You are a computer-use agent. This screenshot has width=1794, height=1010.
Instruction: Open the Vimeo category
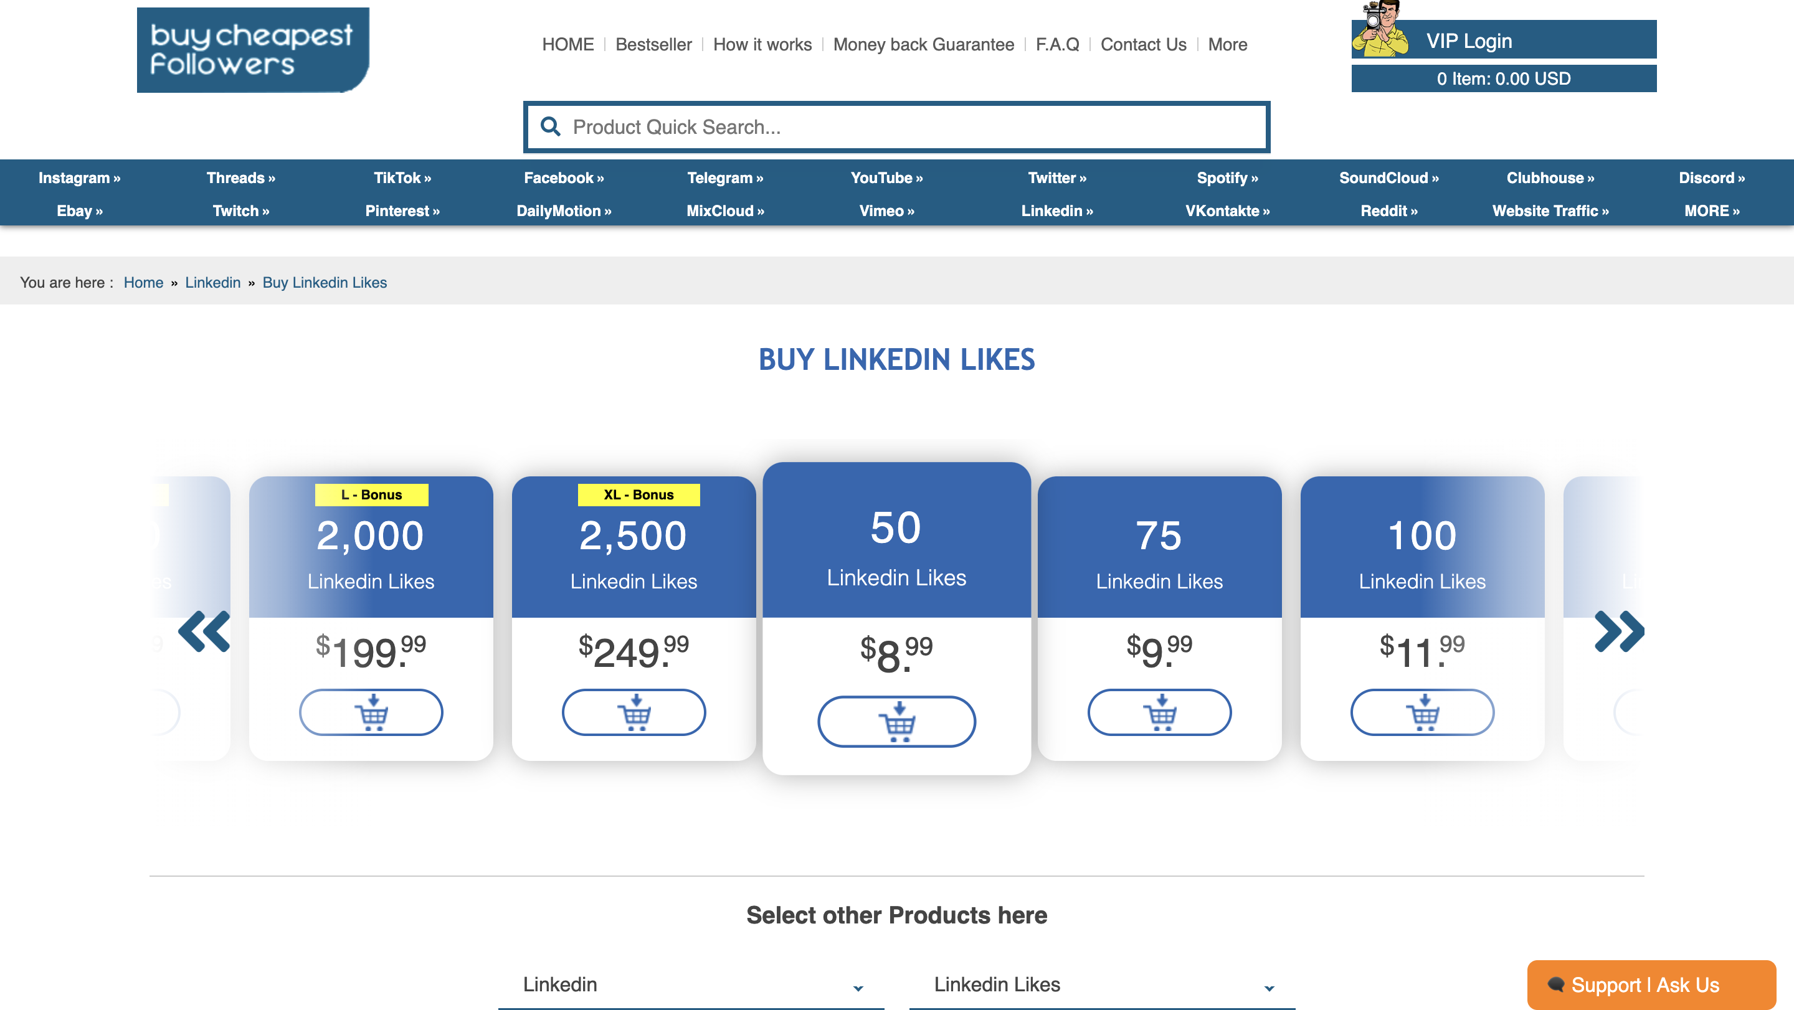(x=886, y=210)
